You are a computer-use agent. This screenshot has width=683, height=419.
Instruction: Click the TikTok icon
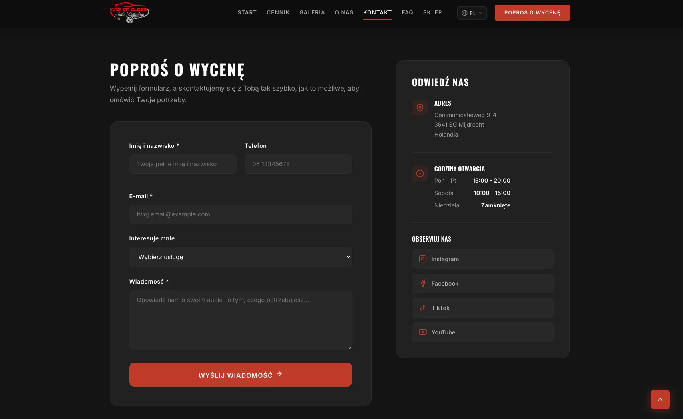(422, 308)
